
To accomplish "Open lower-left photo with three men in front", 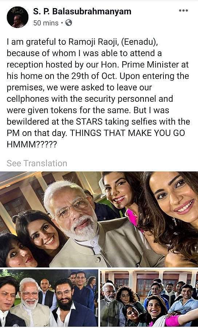I will 49,298.
